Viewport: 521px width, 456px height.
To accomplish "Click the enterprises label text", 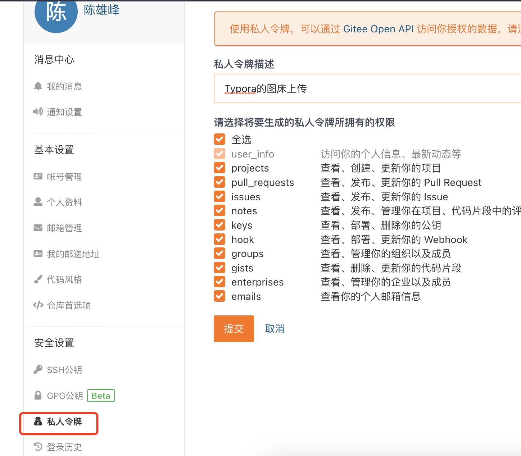I will coord(257,282).
